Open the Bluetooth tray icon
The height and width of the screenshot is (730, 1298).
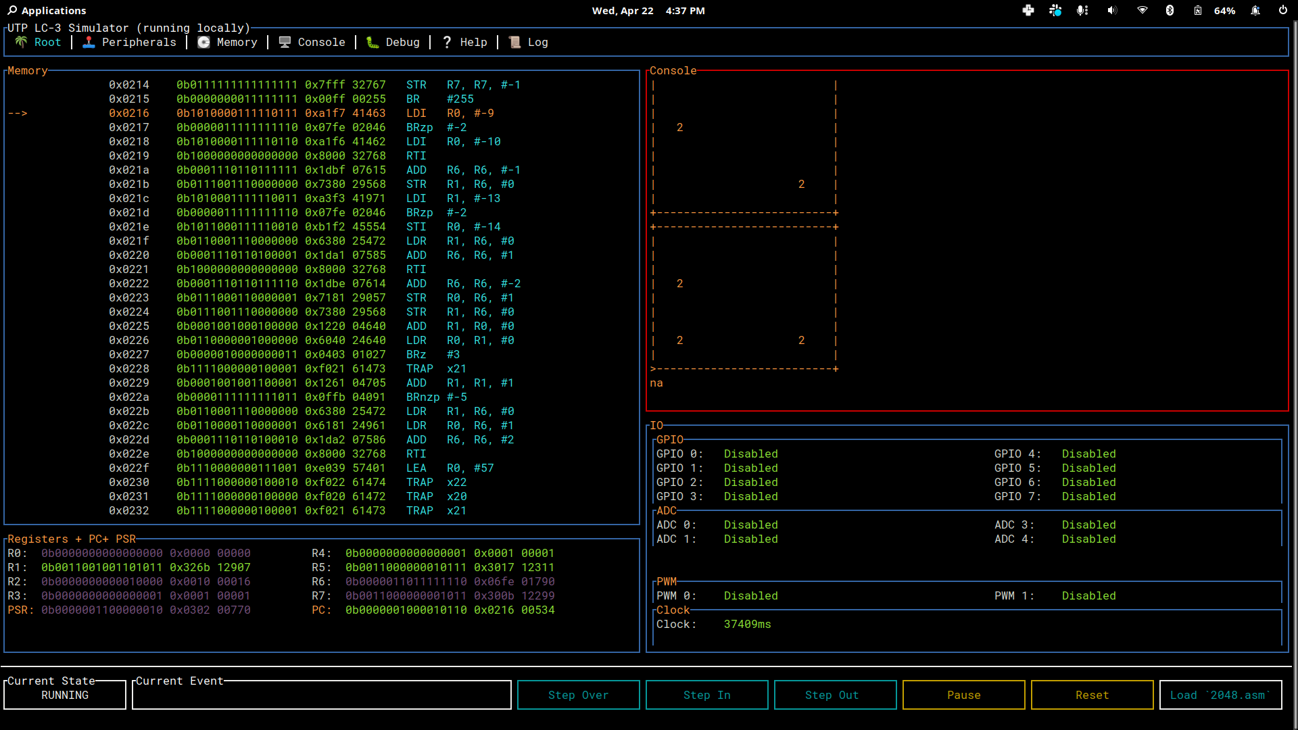(x=1170, y=10)
